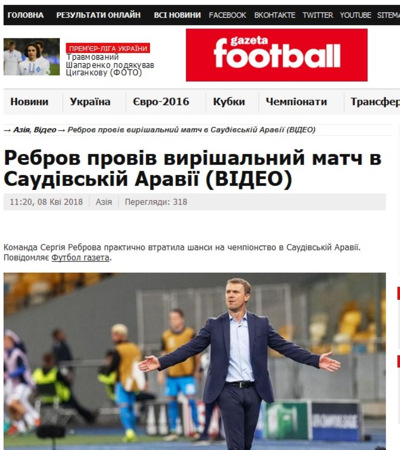400x450 pixels.
Task: Visit the Facebook link in top bar
Action: click(227, 15)
